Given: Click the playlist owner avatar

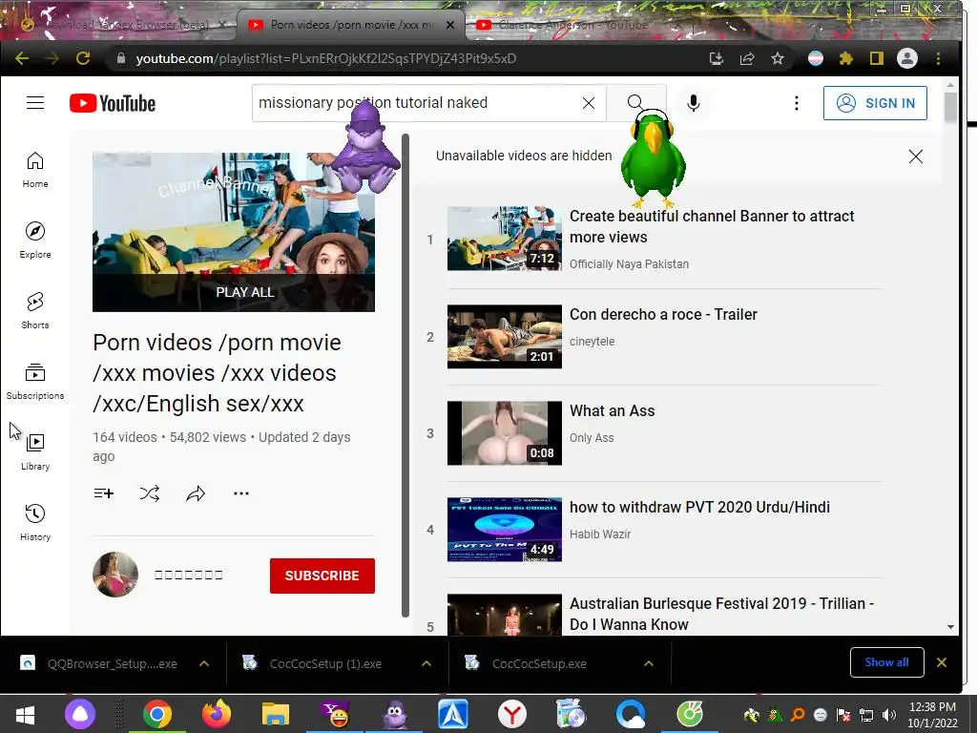Looking at the screenshot, I should [115, 574].
